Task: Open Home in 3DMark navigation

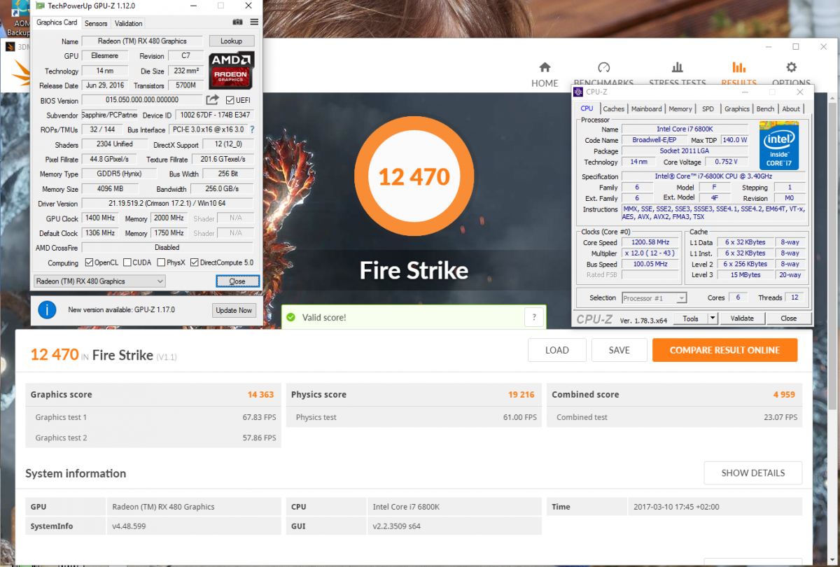Action: (x=545, y=74)
